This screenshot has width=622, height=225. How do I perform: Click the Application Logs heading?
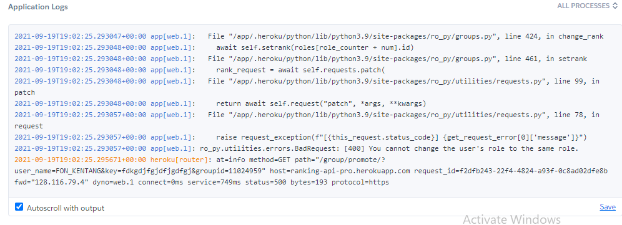tap(38, 7)
